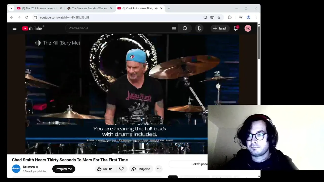Select the Chad Smith Hears Thirty tab
Viewport: 324px width, 182px height.
point(140,8)
